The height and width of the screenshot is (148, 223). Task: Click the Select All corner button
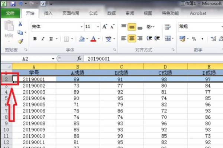(7, 66)
